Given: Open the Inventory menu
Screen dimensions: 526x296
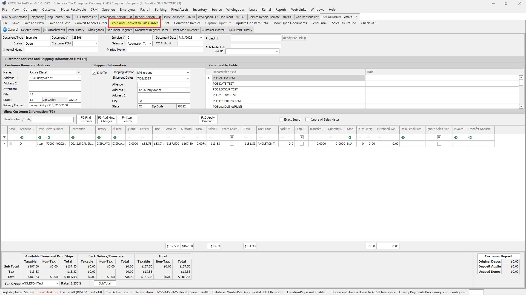Looking at the screenshot, I should 200,9.
